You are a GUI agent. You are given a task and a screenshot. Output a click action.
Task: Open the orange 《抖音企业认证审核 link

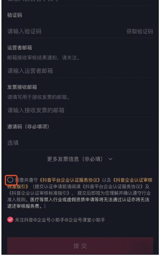[133, 180]
